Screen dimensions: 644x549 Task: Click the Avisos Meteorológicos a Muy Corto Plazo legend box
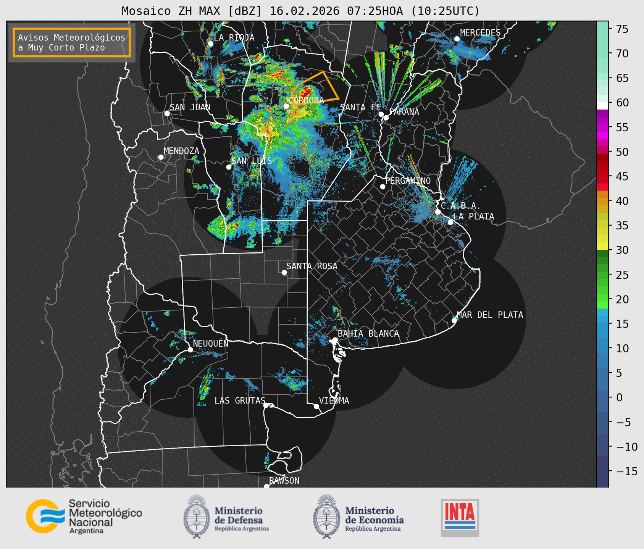click(x=72, y=42)
